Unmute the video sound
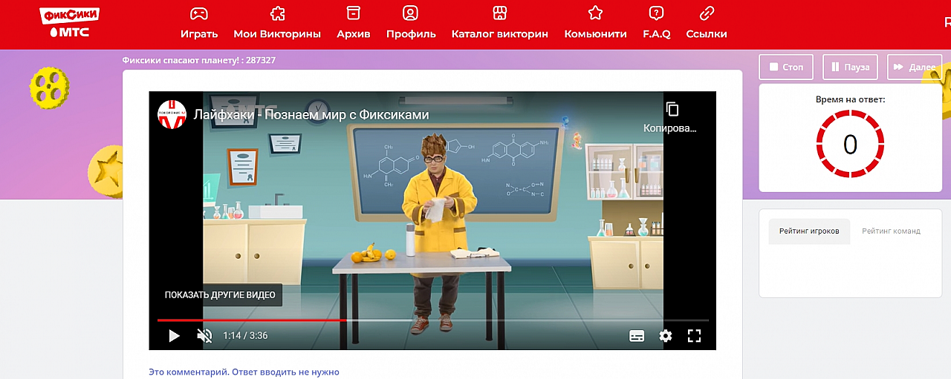Viewport: 951px width, 379px height. click(x=204, y=336)
